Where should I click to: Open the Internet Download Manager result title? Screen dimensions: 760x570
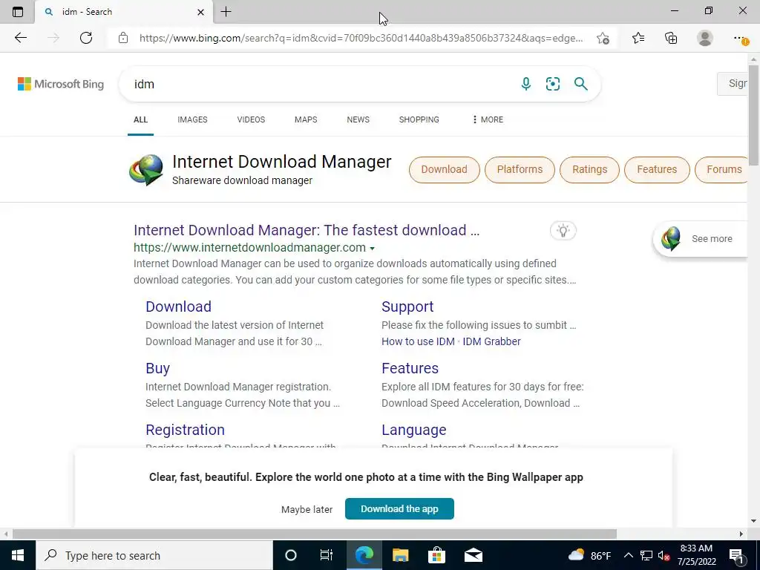click(307, 230)
